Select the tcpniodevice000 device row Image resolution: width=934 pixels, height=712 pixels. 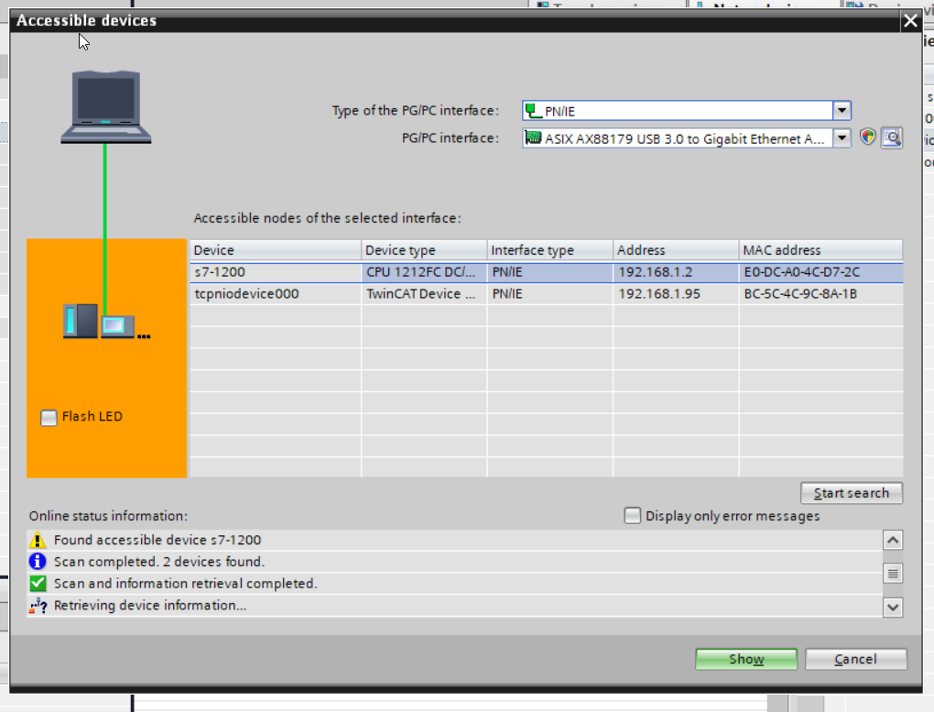coord(547,294)
